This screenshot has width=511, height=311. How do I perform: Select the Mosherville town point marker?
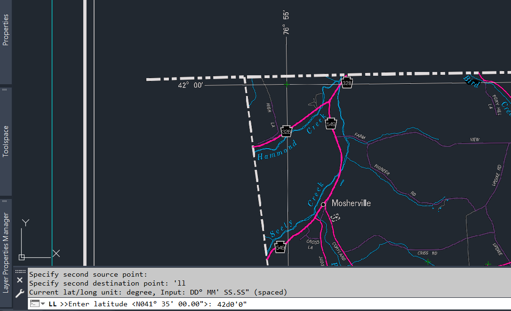tap(323, 204)
